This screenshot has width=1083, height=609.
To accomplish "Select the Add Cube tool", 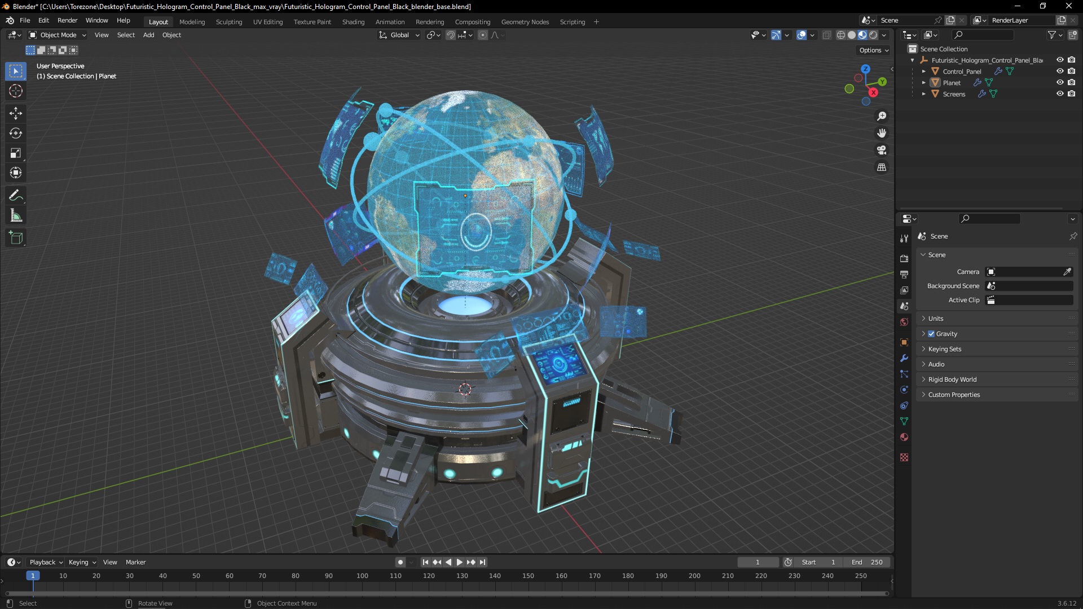I will (x=16, y=238).
